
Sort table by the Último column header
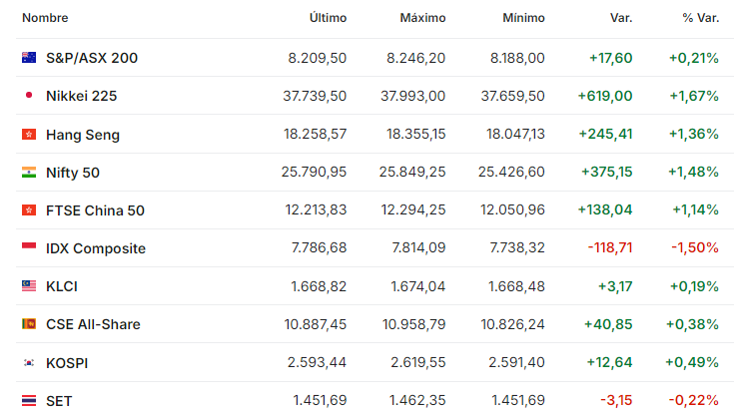coord(328,18)
